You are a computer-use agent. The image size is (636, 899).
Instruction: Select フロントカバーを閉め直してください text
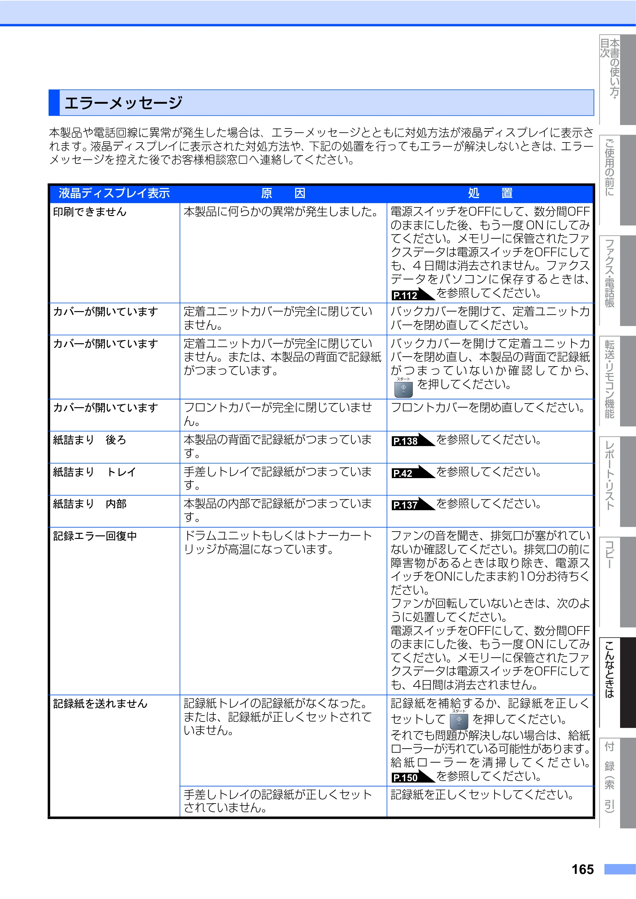pos(487,408)
